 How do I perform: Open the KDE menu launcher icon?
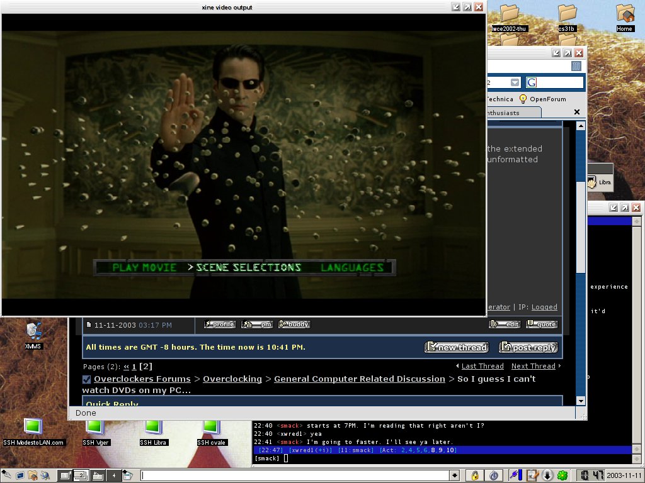point(6,475)
